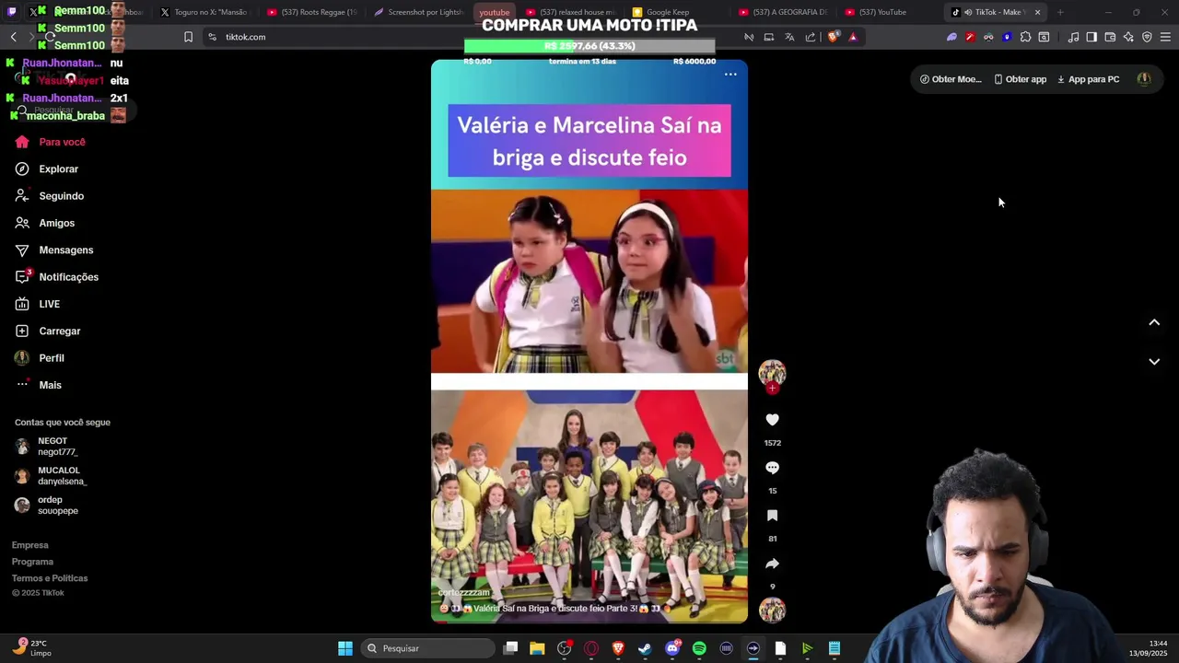Open the Perfil page
The width and height of the screenshot is (1179, 663).
point(40,358)
